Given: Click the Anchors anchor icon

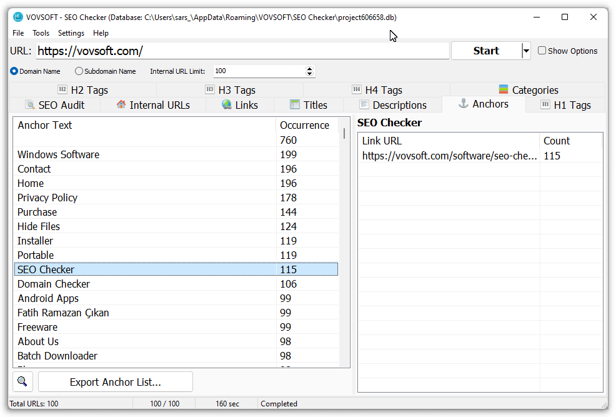Looking at the screenshot, I should click(464, 103).
